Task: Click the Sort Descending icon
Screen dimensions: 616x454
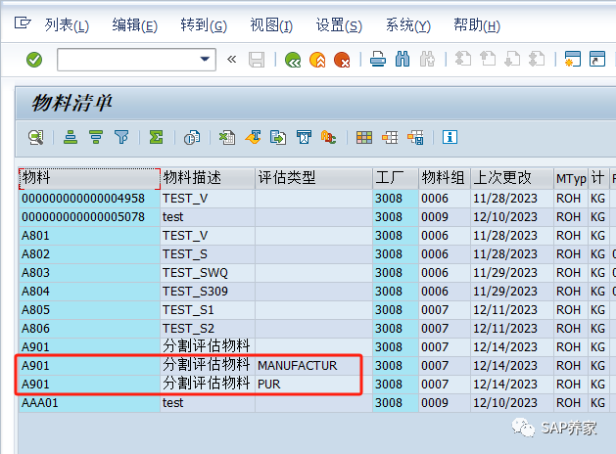Action: click(x=96, y=137)
